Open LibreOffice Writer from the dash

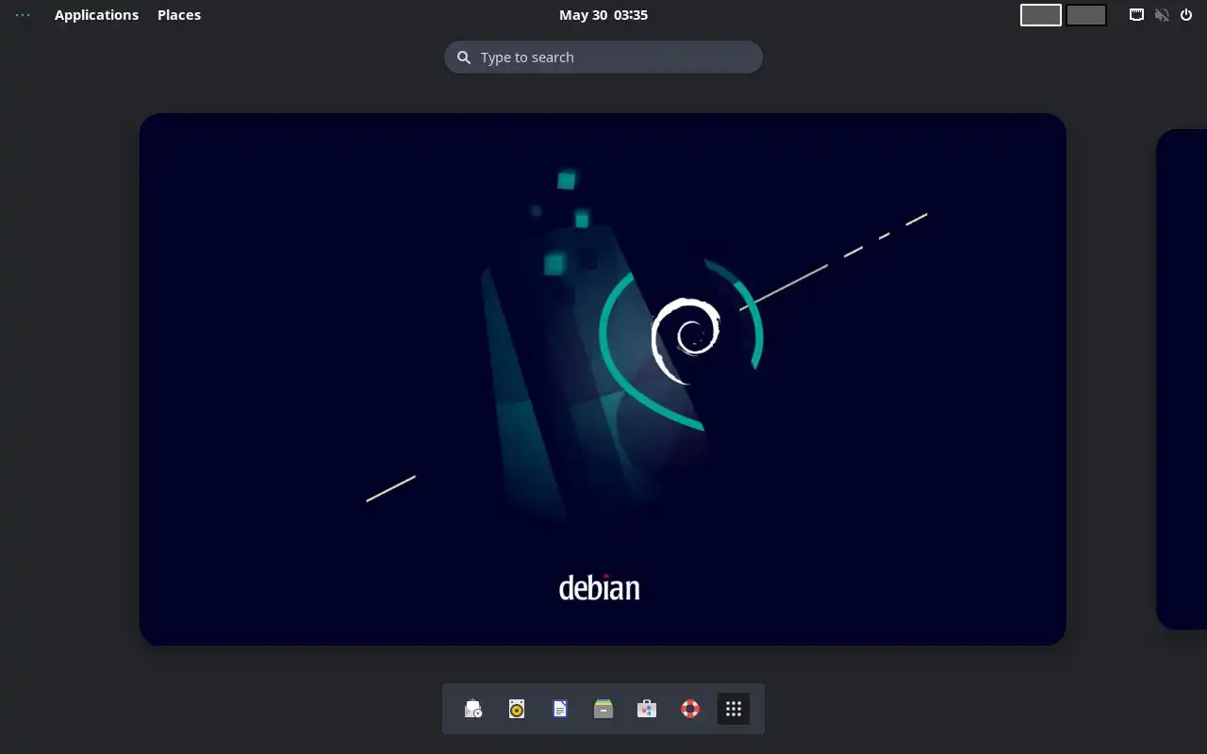coord(560,709)
